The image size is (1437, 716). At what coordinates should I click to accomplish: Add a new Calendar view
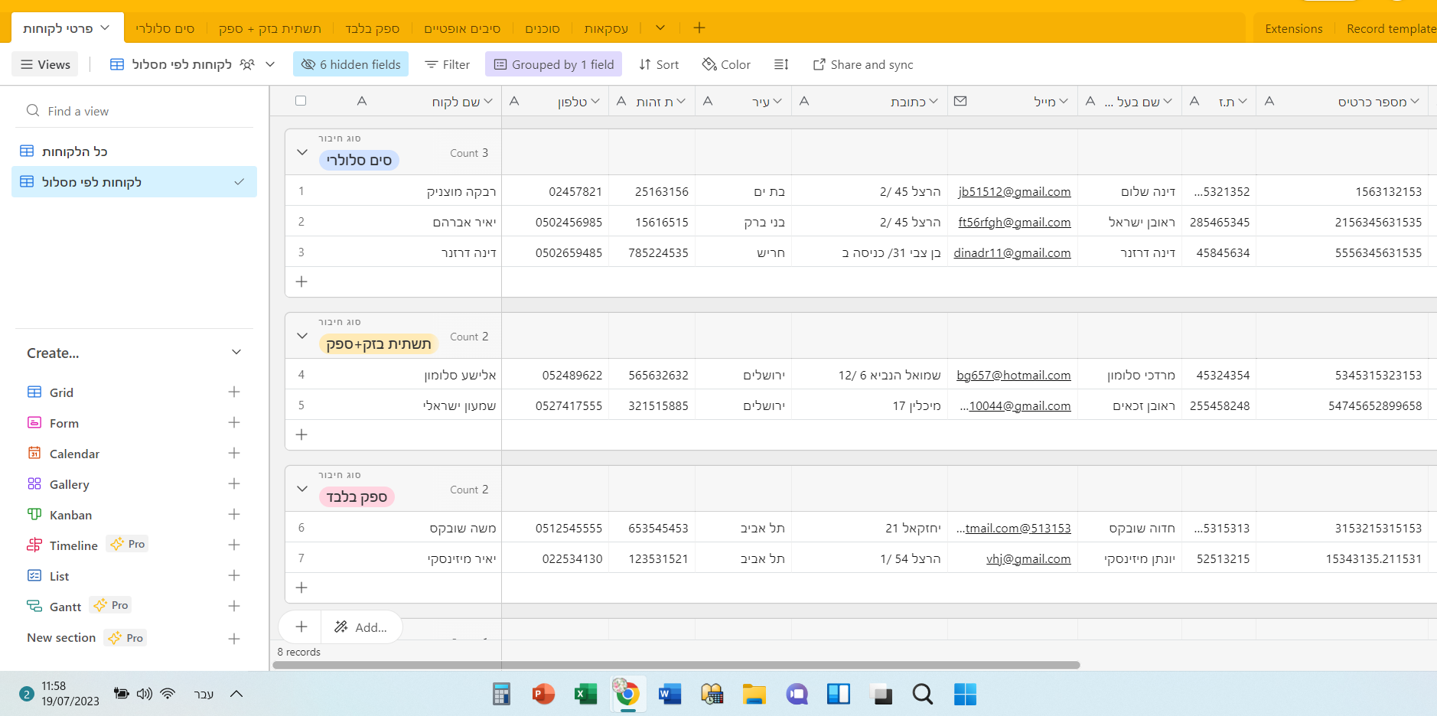coord(234,454)
